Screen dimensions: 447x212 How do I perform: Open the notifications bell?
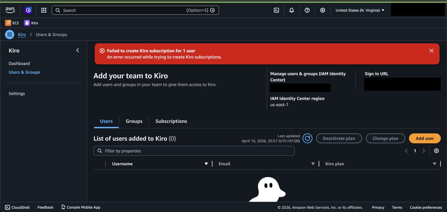[x=292, y=10]
